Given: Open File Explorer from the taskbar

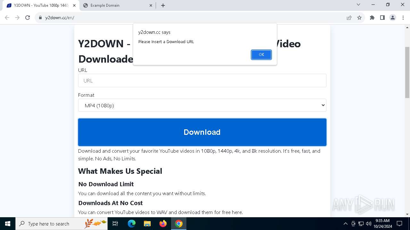Looking at the screenshot, I should click(x=147, y=224).
